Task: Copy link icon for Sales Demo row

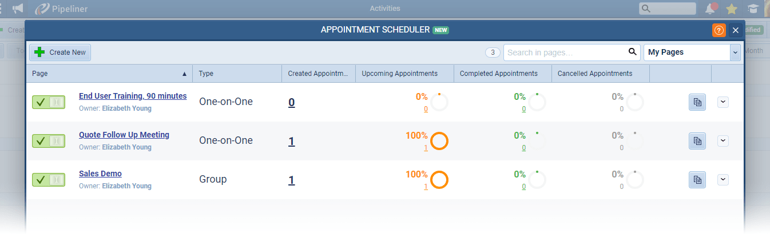Action: coord(697,180)
